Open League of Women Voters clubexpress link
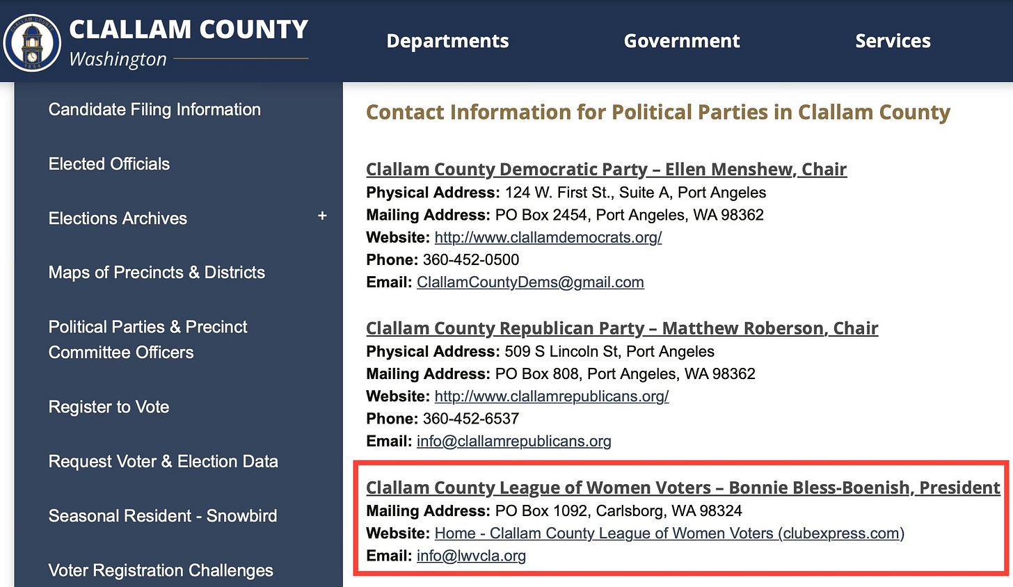This screenshot has height=587, width=1013. pos(669,533)
